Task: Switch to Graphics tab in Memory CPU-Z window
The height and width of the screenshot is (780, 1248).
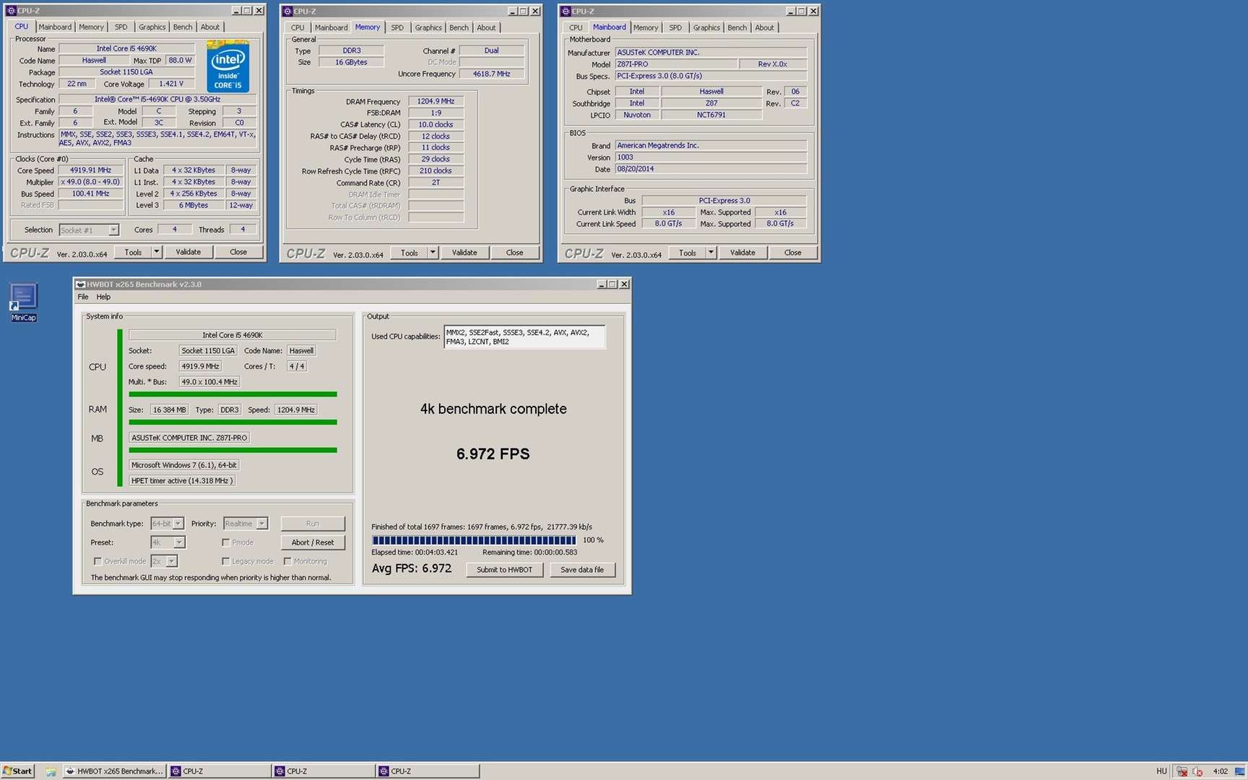Action: (428, 27)
